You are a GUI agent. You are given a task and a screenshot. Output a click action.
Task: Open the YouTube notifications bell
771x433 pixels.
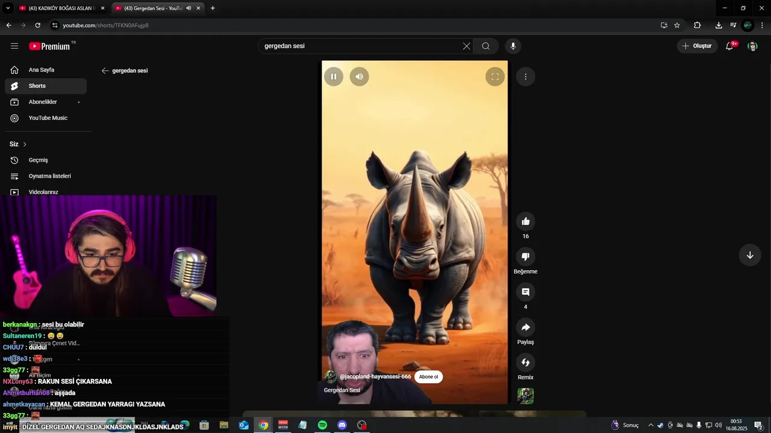pos(729,46)
